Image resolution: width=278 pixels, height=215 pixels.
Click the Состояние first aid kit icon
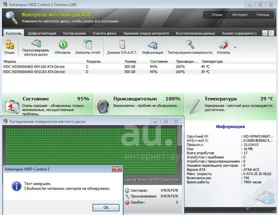[x=12, y=107]
